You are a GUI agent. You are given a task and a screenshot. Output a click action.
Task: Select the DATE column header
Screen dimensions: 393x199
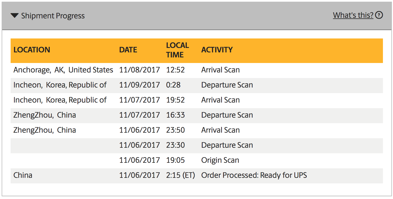point(128,50)
